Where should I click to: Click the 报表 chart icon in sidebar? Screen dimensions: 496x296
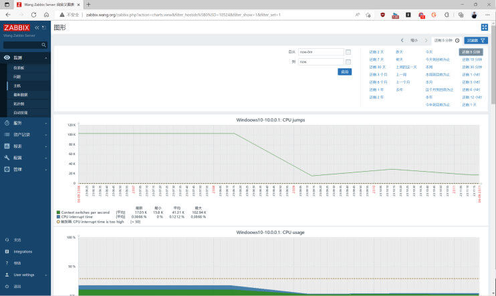[7, 146]
